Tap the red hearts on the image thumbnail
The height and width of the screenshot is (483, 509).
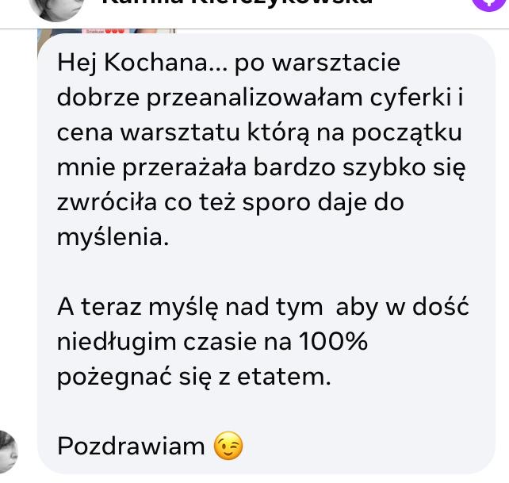pos(115,31)
